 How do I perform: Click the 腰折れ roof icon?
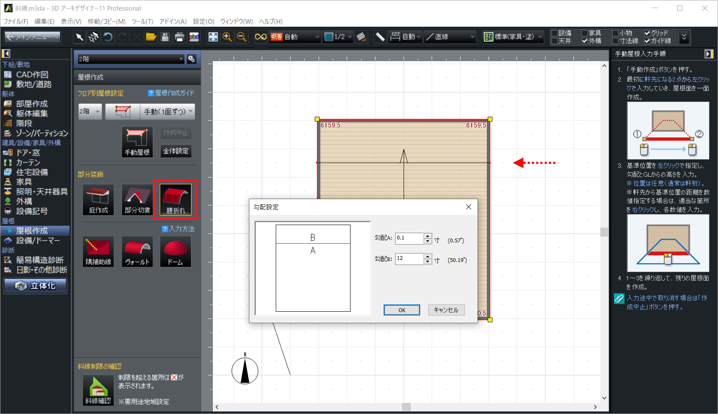tap(175, 199)
